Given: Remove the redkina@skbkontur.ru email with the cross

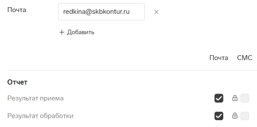Looking at the screenshot, I should tap(156, 12).
